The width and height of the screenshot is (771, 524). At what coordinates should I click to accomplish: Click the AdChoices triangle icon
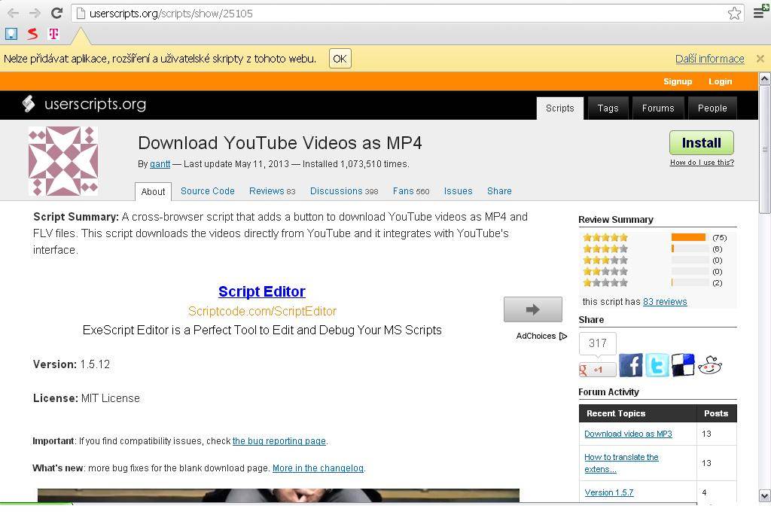(x=563, y=337)
